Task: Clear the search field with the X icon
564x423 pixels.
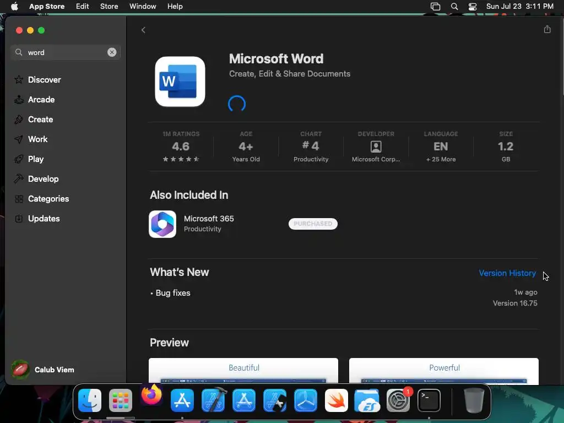Action: pos(112,52)
